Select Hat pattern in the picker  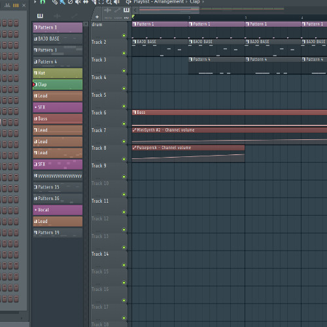(x=58, y=73)
